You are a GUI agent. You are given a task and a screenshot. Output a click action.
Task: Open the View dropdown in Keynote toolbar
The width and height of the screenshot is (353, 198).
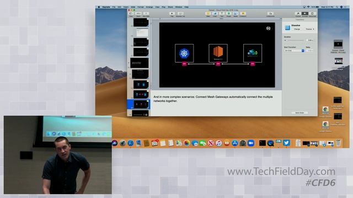point(131,13)
